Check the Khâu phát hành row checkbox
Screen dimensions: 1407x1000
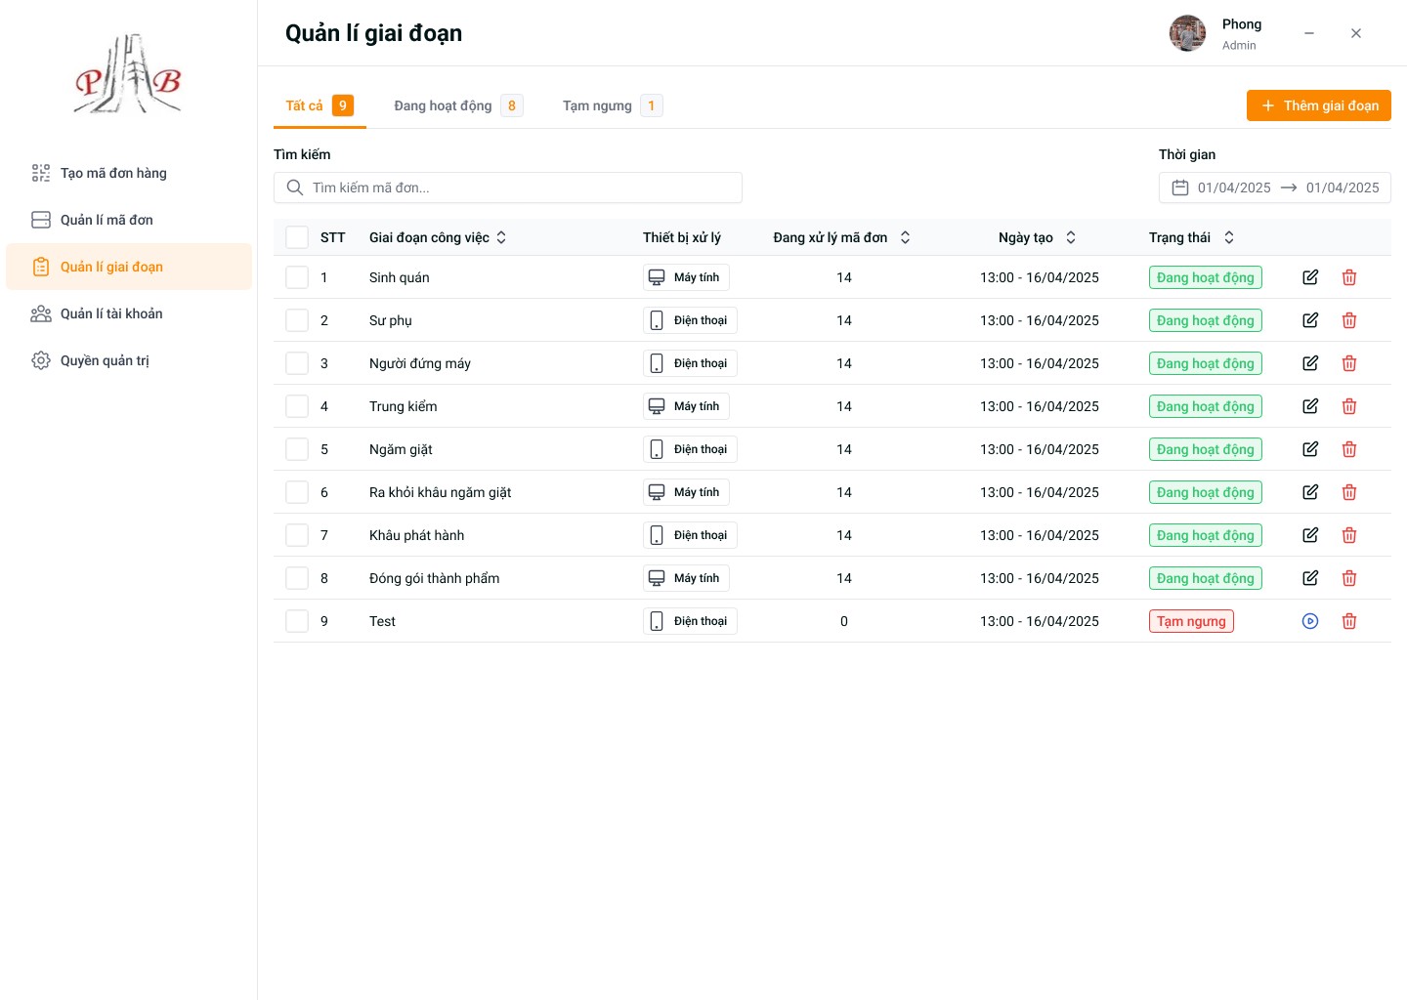click(297, 535)
